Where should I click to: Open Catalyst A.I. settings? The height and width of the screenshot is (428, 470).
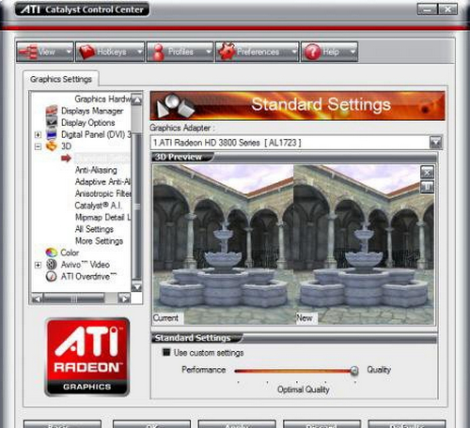pyautogui.click(x=98, y=206)
